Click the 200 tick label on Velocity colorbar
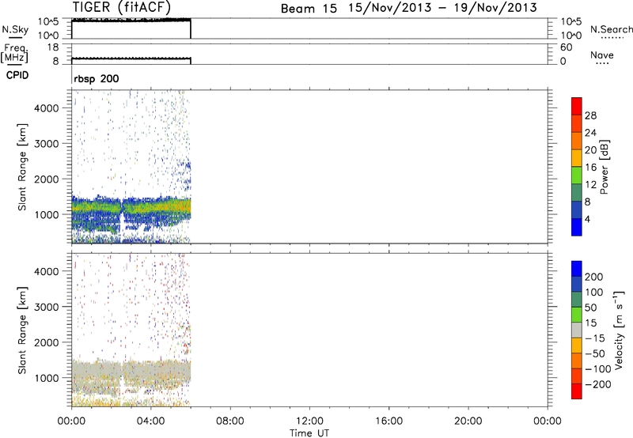Screen dimensions: 633x438 (x=594, y=277)
